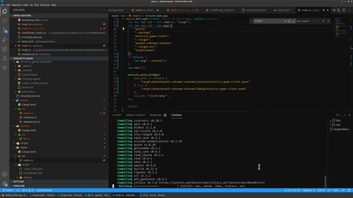Image resolution: width=353 pixels, height=198 pixels.
Task: Toggle Match Case in find widget
Action: (285, 21)
